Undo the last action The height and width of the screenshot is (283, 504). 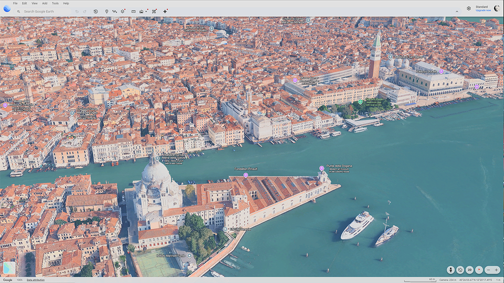coord(77,12)
